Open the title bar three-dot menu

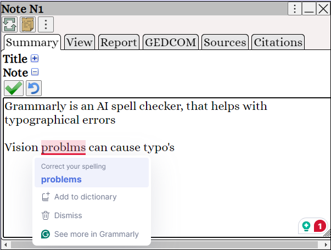pos(294,9)
